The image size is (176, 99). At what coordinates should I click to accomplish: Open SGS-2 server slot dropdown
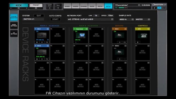click(125, 46)
